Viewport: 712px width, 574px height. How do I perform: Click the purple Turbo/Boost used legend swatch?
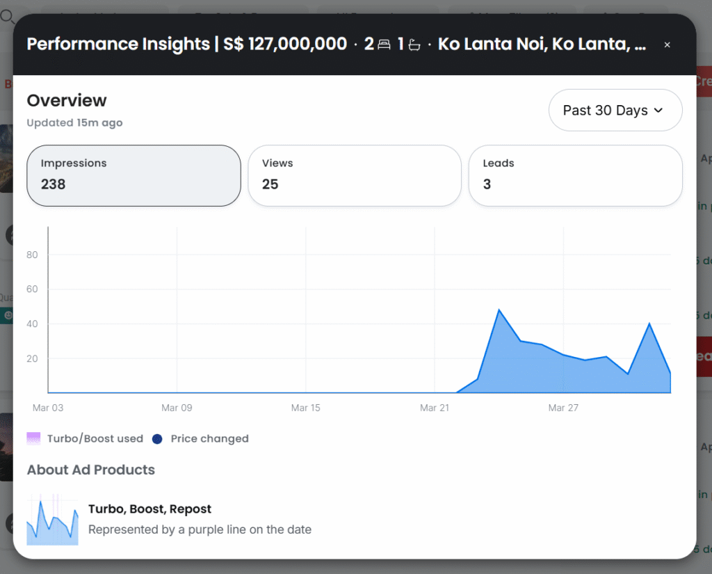coord(33,438)
